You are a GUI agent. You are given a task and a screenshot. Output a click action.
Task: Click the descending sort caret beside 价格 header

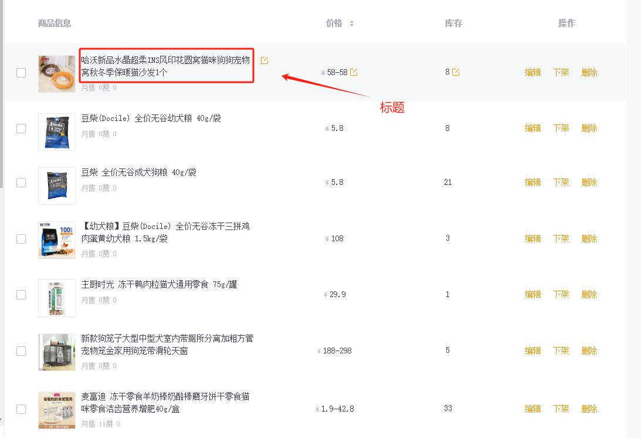click(352, 24)
